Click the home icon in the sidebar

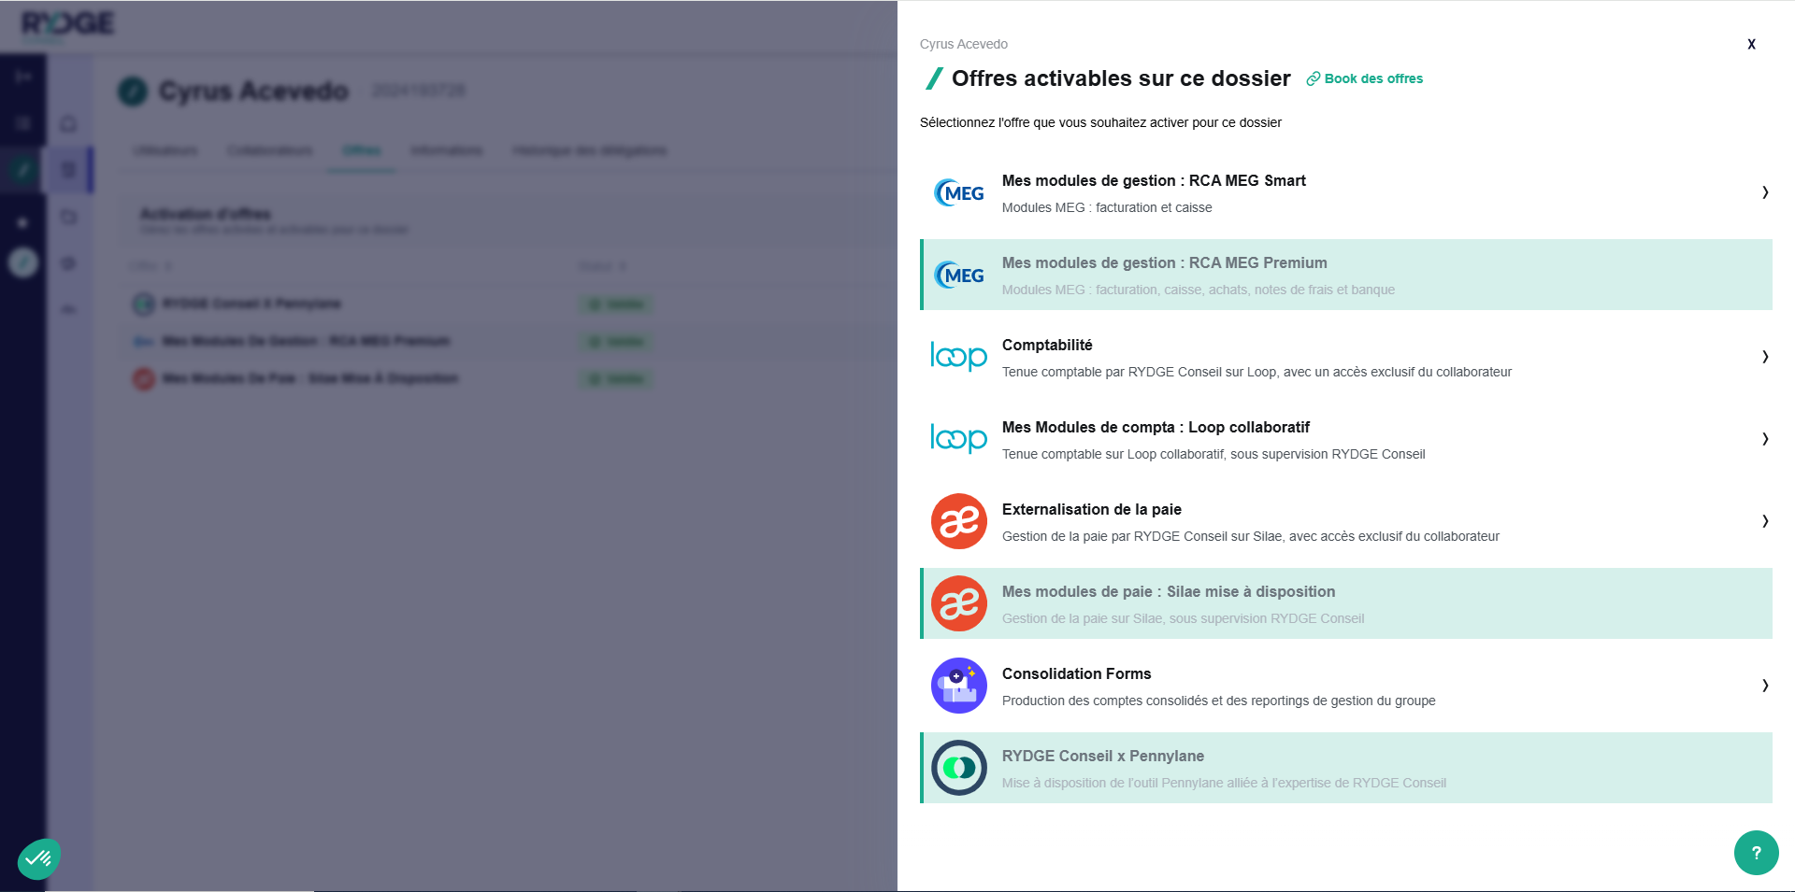click(x=68, y=123)
